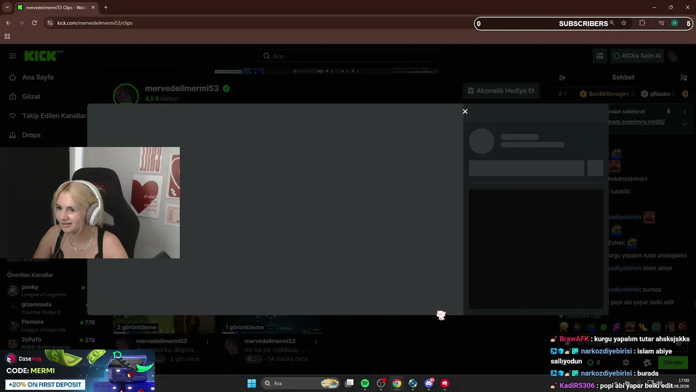Click the mervedeilmermi53 channel name
Image resolution: width=696 pixels, height=392 pixels.
pyautogui.click(x=182, y=88)
